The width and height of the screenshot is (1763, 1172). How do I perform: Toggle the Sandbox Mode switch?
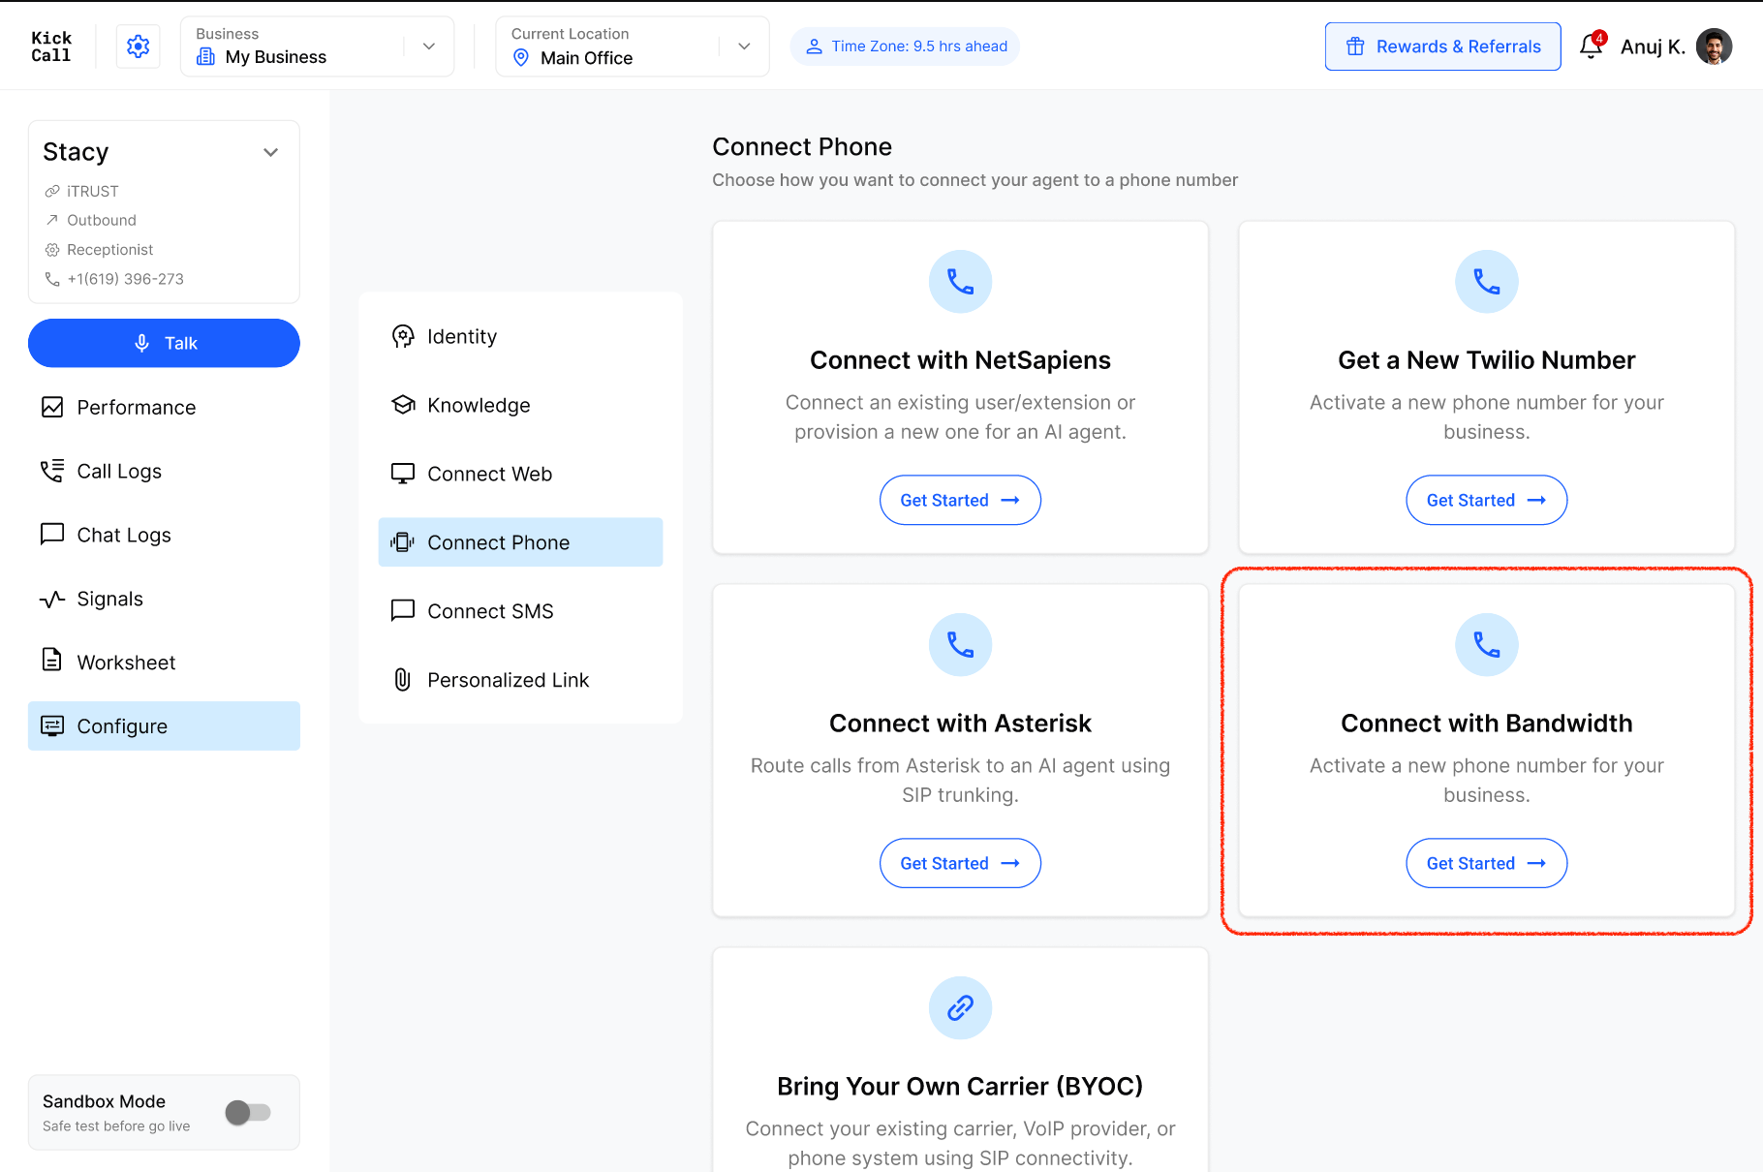pos(248,1113)
